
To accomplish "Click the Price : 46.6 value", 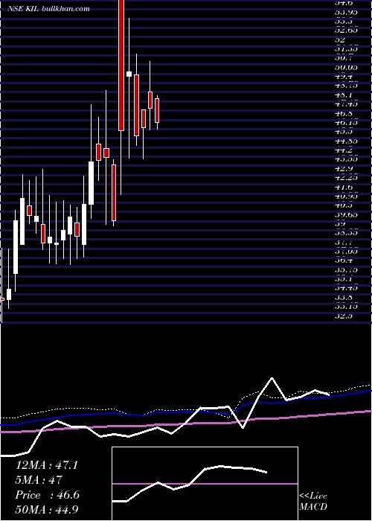I will point(48,495).
